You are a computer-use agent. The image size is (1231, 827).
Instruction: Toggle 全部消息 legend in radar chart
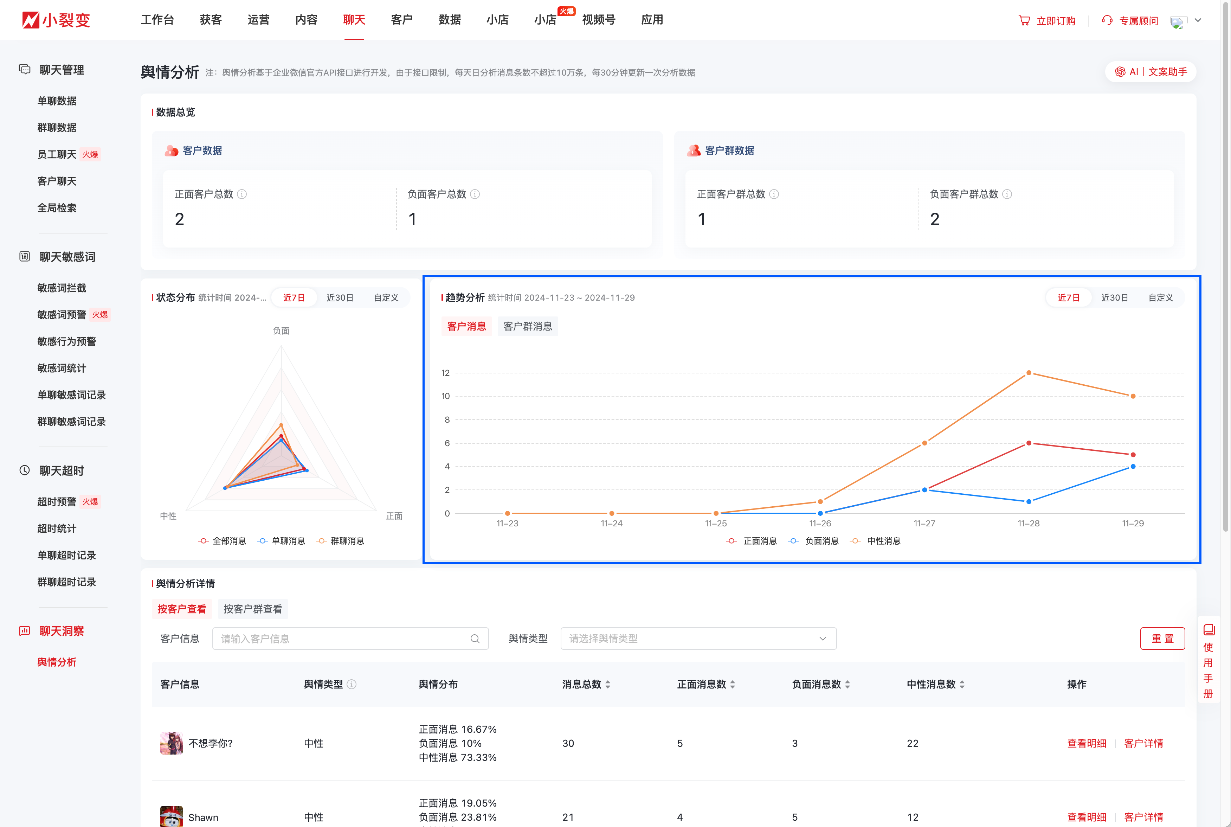[x=222, y=541]
